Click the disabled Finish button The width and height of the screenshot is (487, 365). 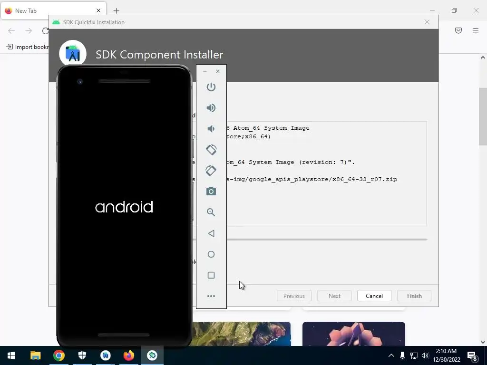pyautogui.click(x=414, y=296)
